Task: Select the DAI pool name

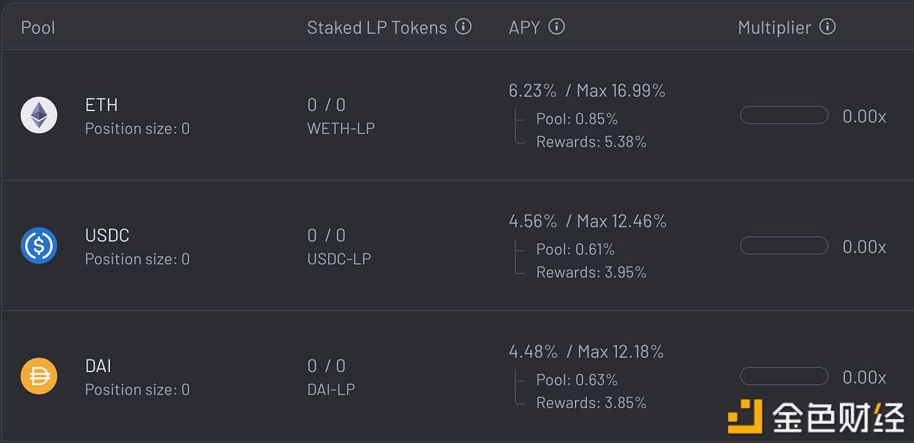Action: click(x=99, y=365)
